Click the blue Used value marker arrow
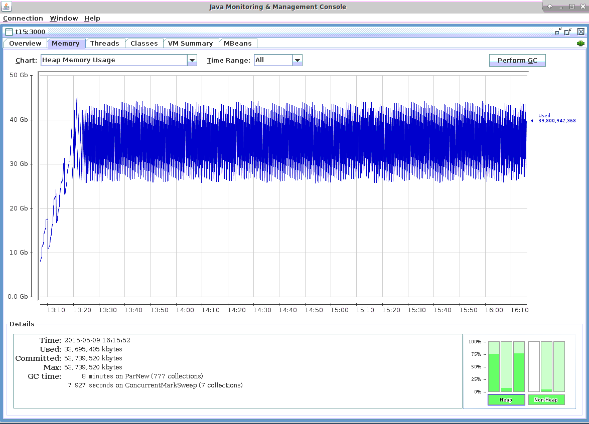Screen dimensions: 589x424 point(532,120)
